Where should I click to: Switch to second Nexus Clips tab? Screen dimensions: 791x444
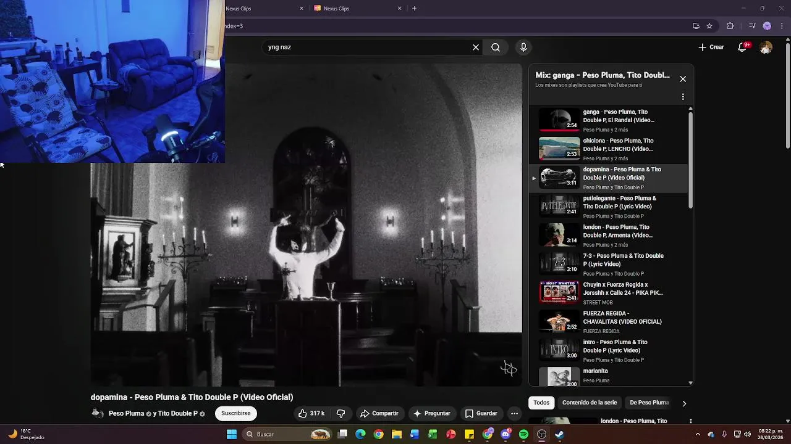[358, 9]
